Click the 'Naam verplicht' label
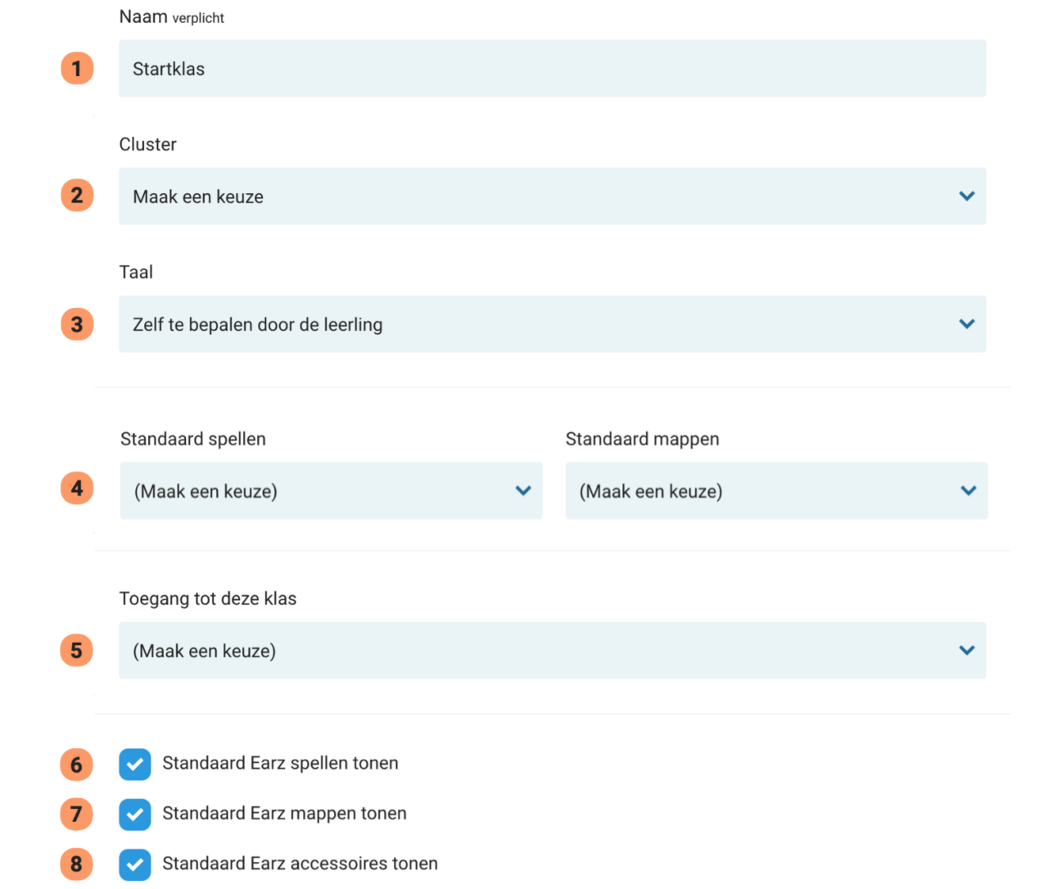 (x=172, y=16)
